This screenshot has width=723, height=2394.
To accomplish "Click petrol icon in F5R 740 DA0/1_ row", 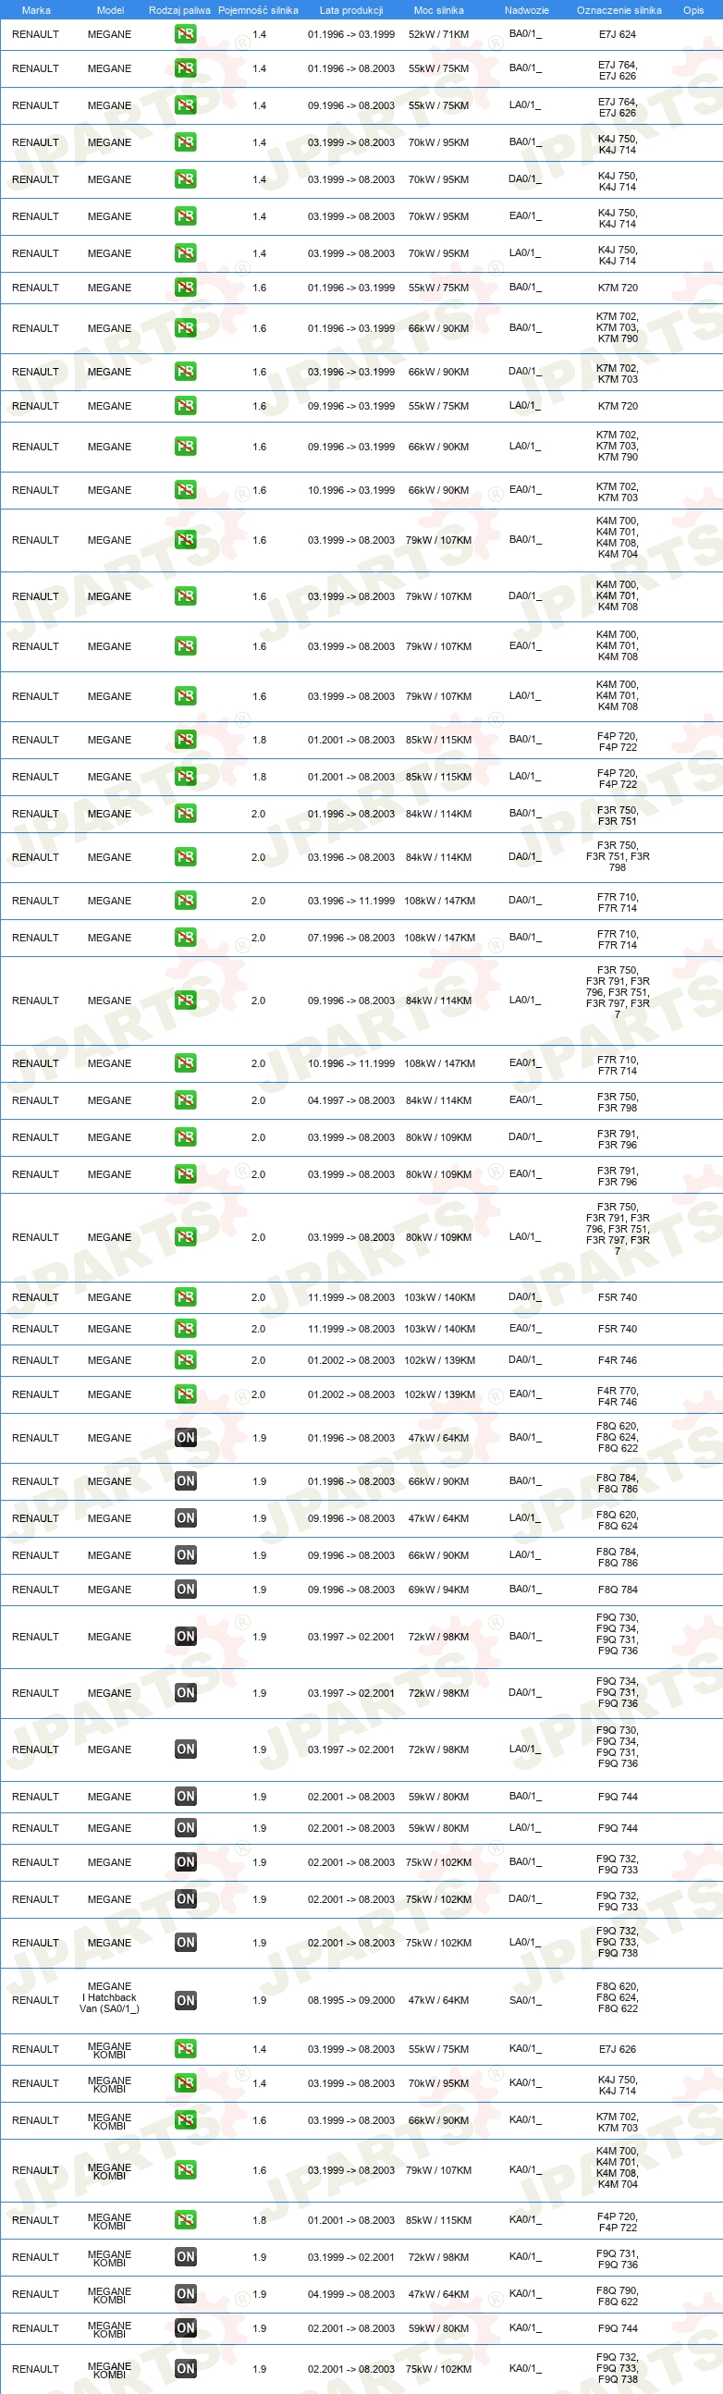I will tap(185, 1297).
